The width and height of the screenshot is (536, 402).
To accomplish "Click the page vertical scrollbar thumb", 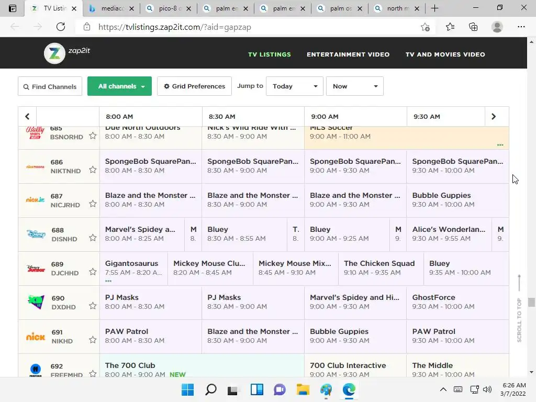I will (531, 302).
